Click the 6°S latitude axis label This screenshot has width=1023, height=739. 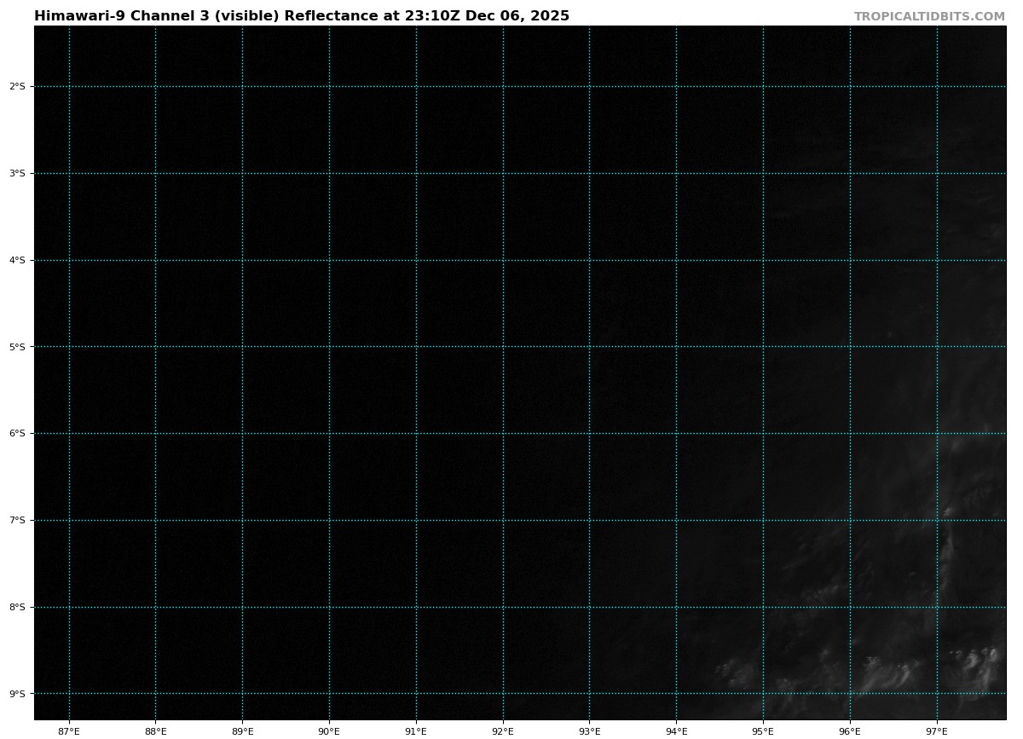pos(17,433)
